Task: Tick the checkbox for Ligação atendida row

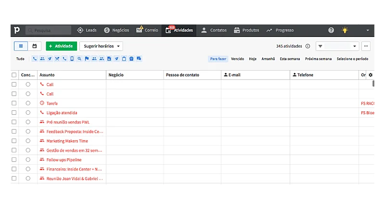Action: [x=14, y=113]
